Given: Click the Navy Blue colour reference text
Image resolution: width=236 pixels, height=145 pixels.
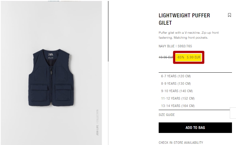Looking at the screenshot, I should click(175, 46).
